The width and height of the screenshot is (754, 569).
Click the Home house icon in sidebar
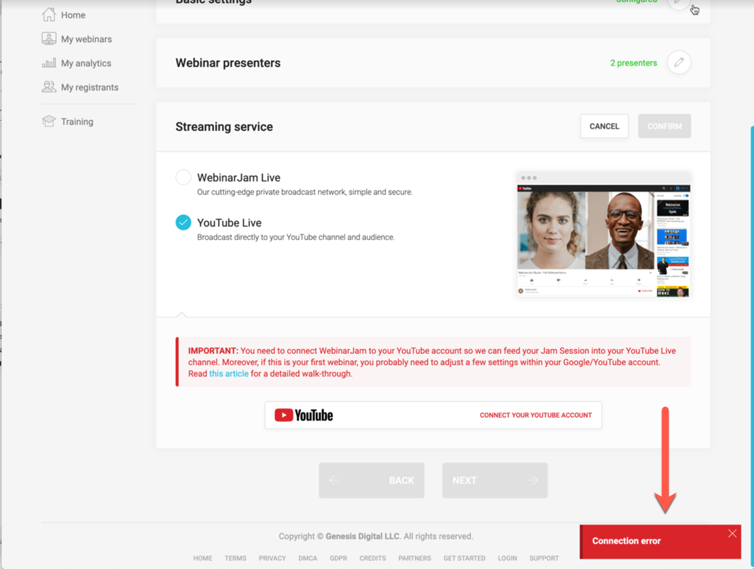click(48, 14)
